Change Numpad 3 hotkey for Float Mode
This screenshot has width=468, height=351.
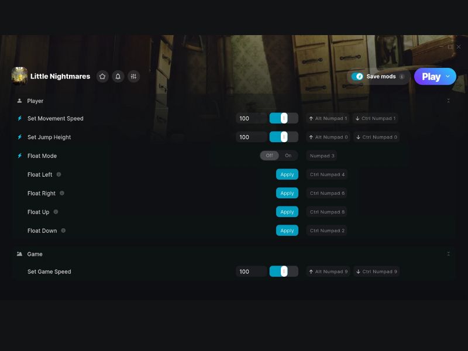(x=322, y=156)
